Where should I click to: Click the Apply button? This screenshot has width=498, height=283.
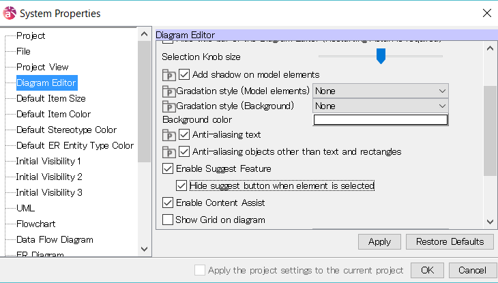pyautogui.click(x=379, y=241)
